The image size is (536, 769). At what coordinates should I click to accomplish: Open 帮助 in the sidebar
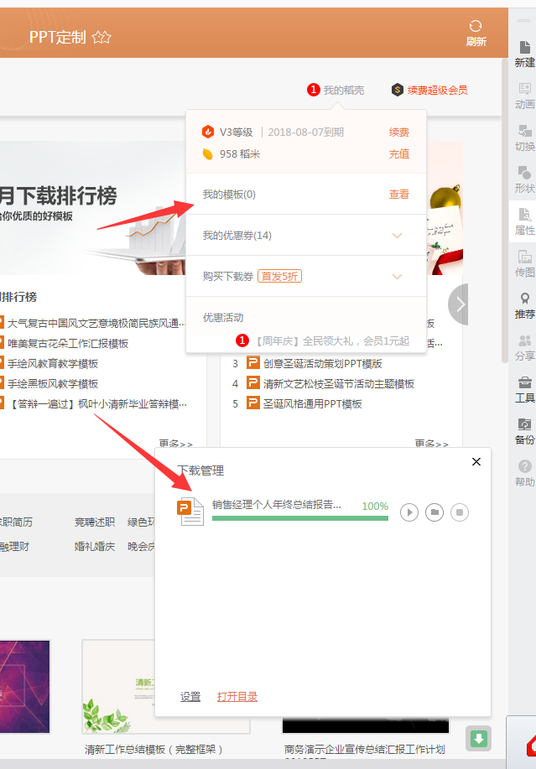(x=524, y=473)
